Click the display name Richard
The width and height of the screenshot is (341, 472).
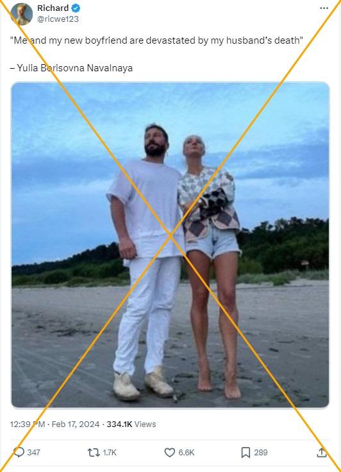tap(53, 8)
